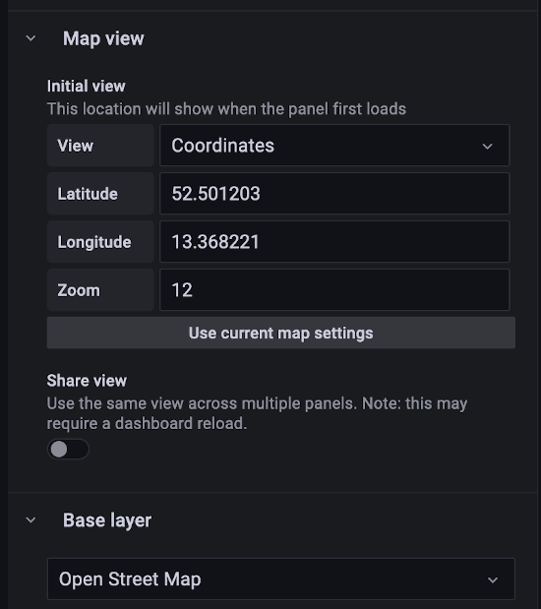Click the arrow icon in Open Street Map selector
This screenshot has height=609, width=541.
tap(493, 579)
